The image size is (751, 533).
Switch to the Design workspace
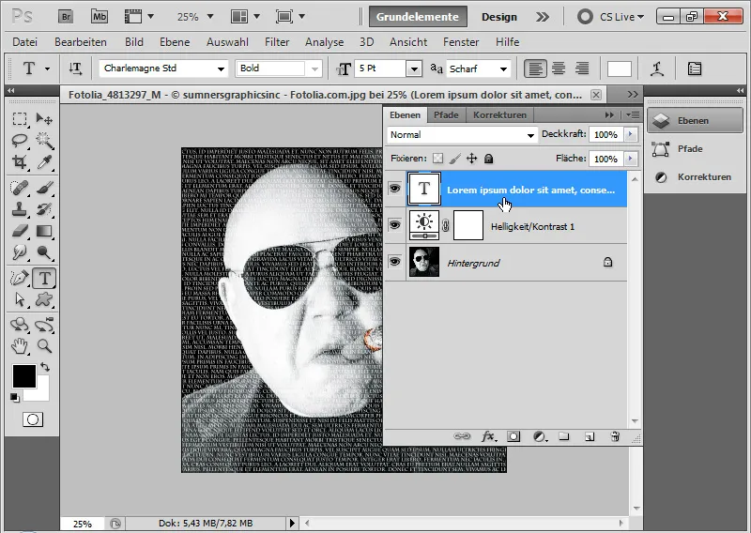pyautogui.click(x=499, y=17)
